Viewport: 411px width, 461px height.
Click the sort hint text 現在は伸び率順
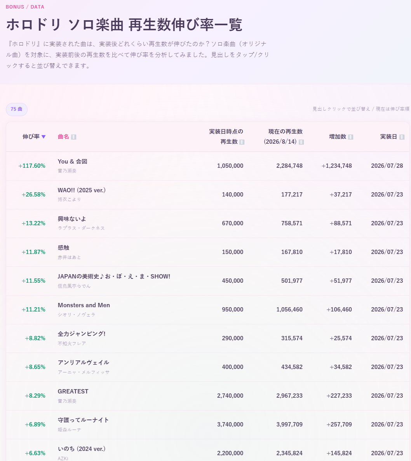click(x=392, y=109)
